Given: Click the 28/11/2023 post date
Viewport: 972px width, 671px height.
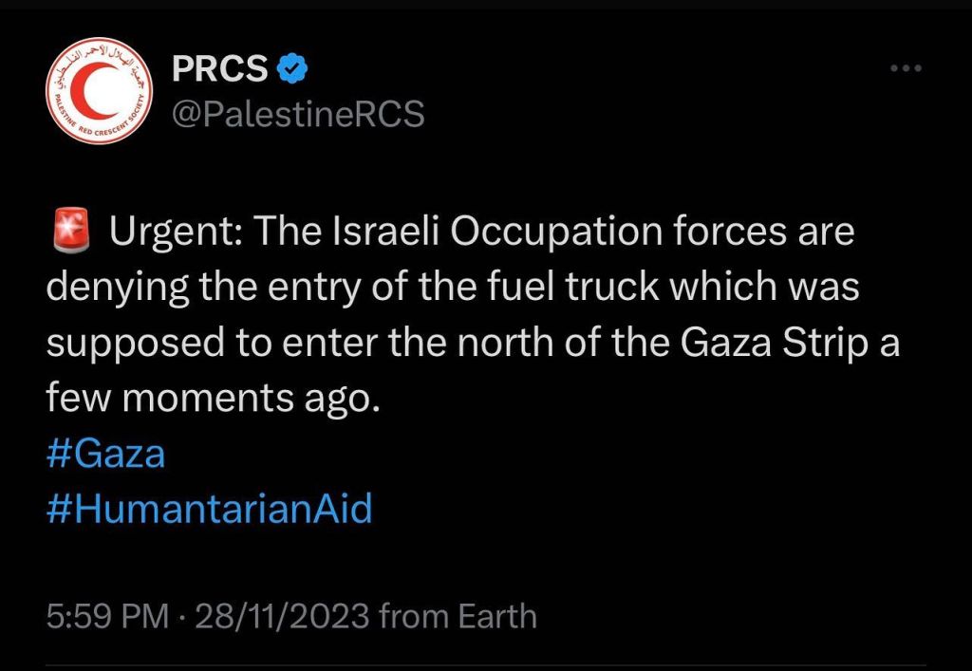Looking at the screenshot, I should [x=282, y=617].
